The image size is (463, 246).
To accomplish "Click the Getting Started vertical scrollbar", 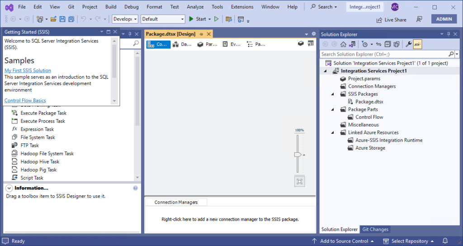I will (114, 70).
